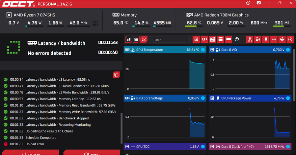Click the red Upload error status icon
This screenshot has width=296, height=155.
(x=6, y=144)
